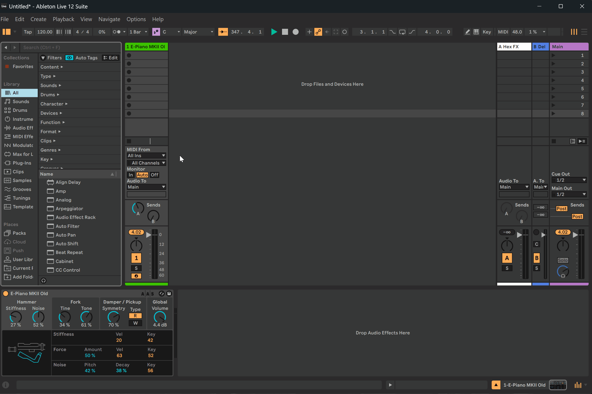
Task: Toggle the Loop switch
Action: pyautogui.click(x=402, y=32)
